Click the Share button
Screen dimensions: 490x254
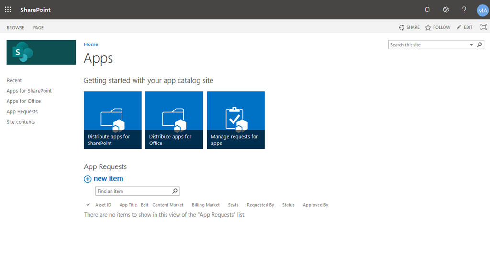[x=409, y=27]
